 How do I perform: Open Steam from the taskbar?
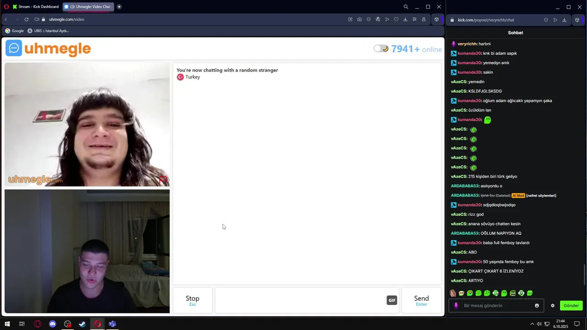pyautogui.click(x=83, y=324)
